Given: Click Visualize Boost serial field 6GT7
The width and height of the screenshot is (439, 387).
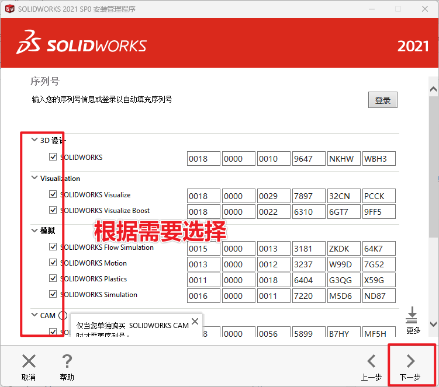Looking at the screenshot, I should tap(344, 212).
